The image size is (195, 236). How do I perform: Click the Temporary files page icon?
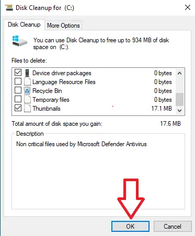[x=27, y=100]
